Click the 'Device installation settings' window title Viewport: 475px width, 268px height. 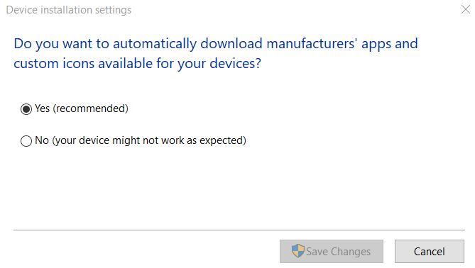69,10
